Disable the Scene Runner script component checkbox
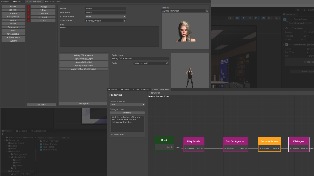 [290, 45]
